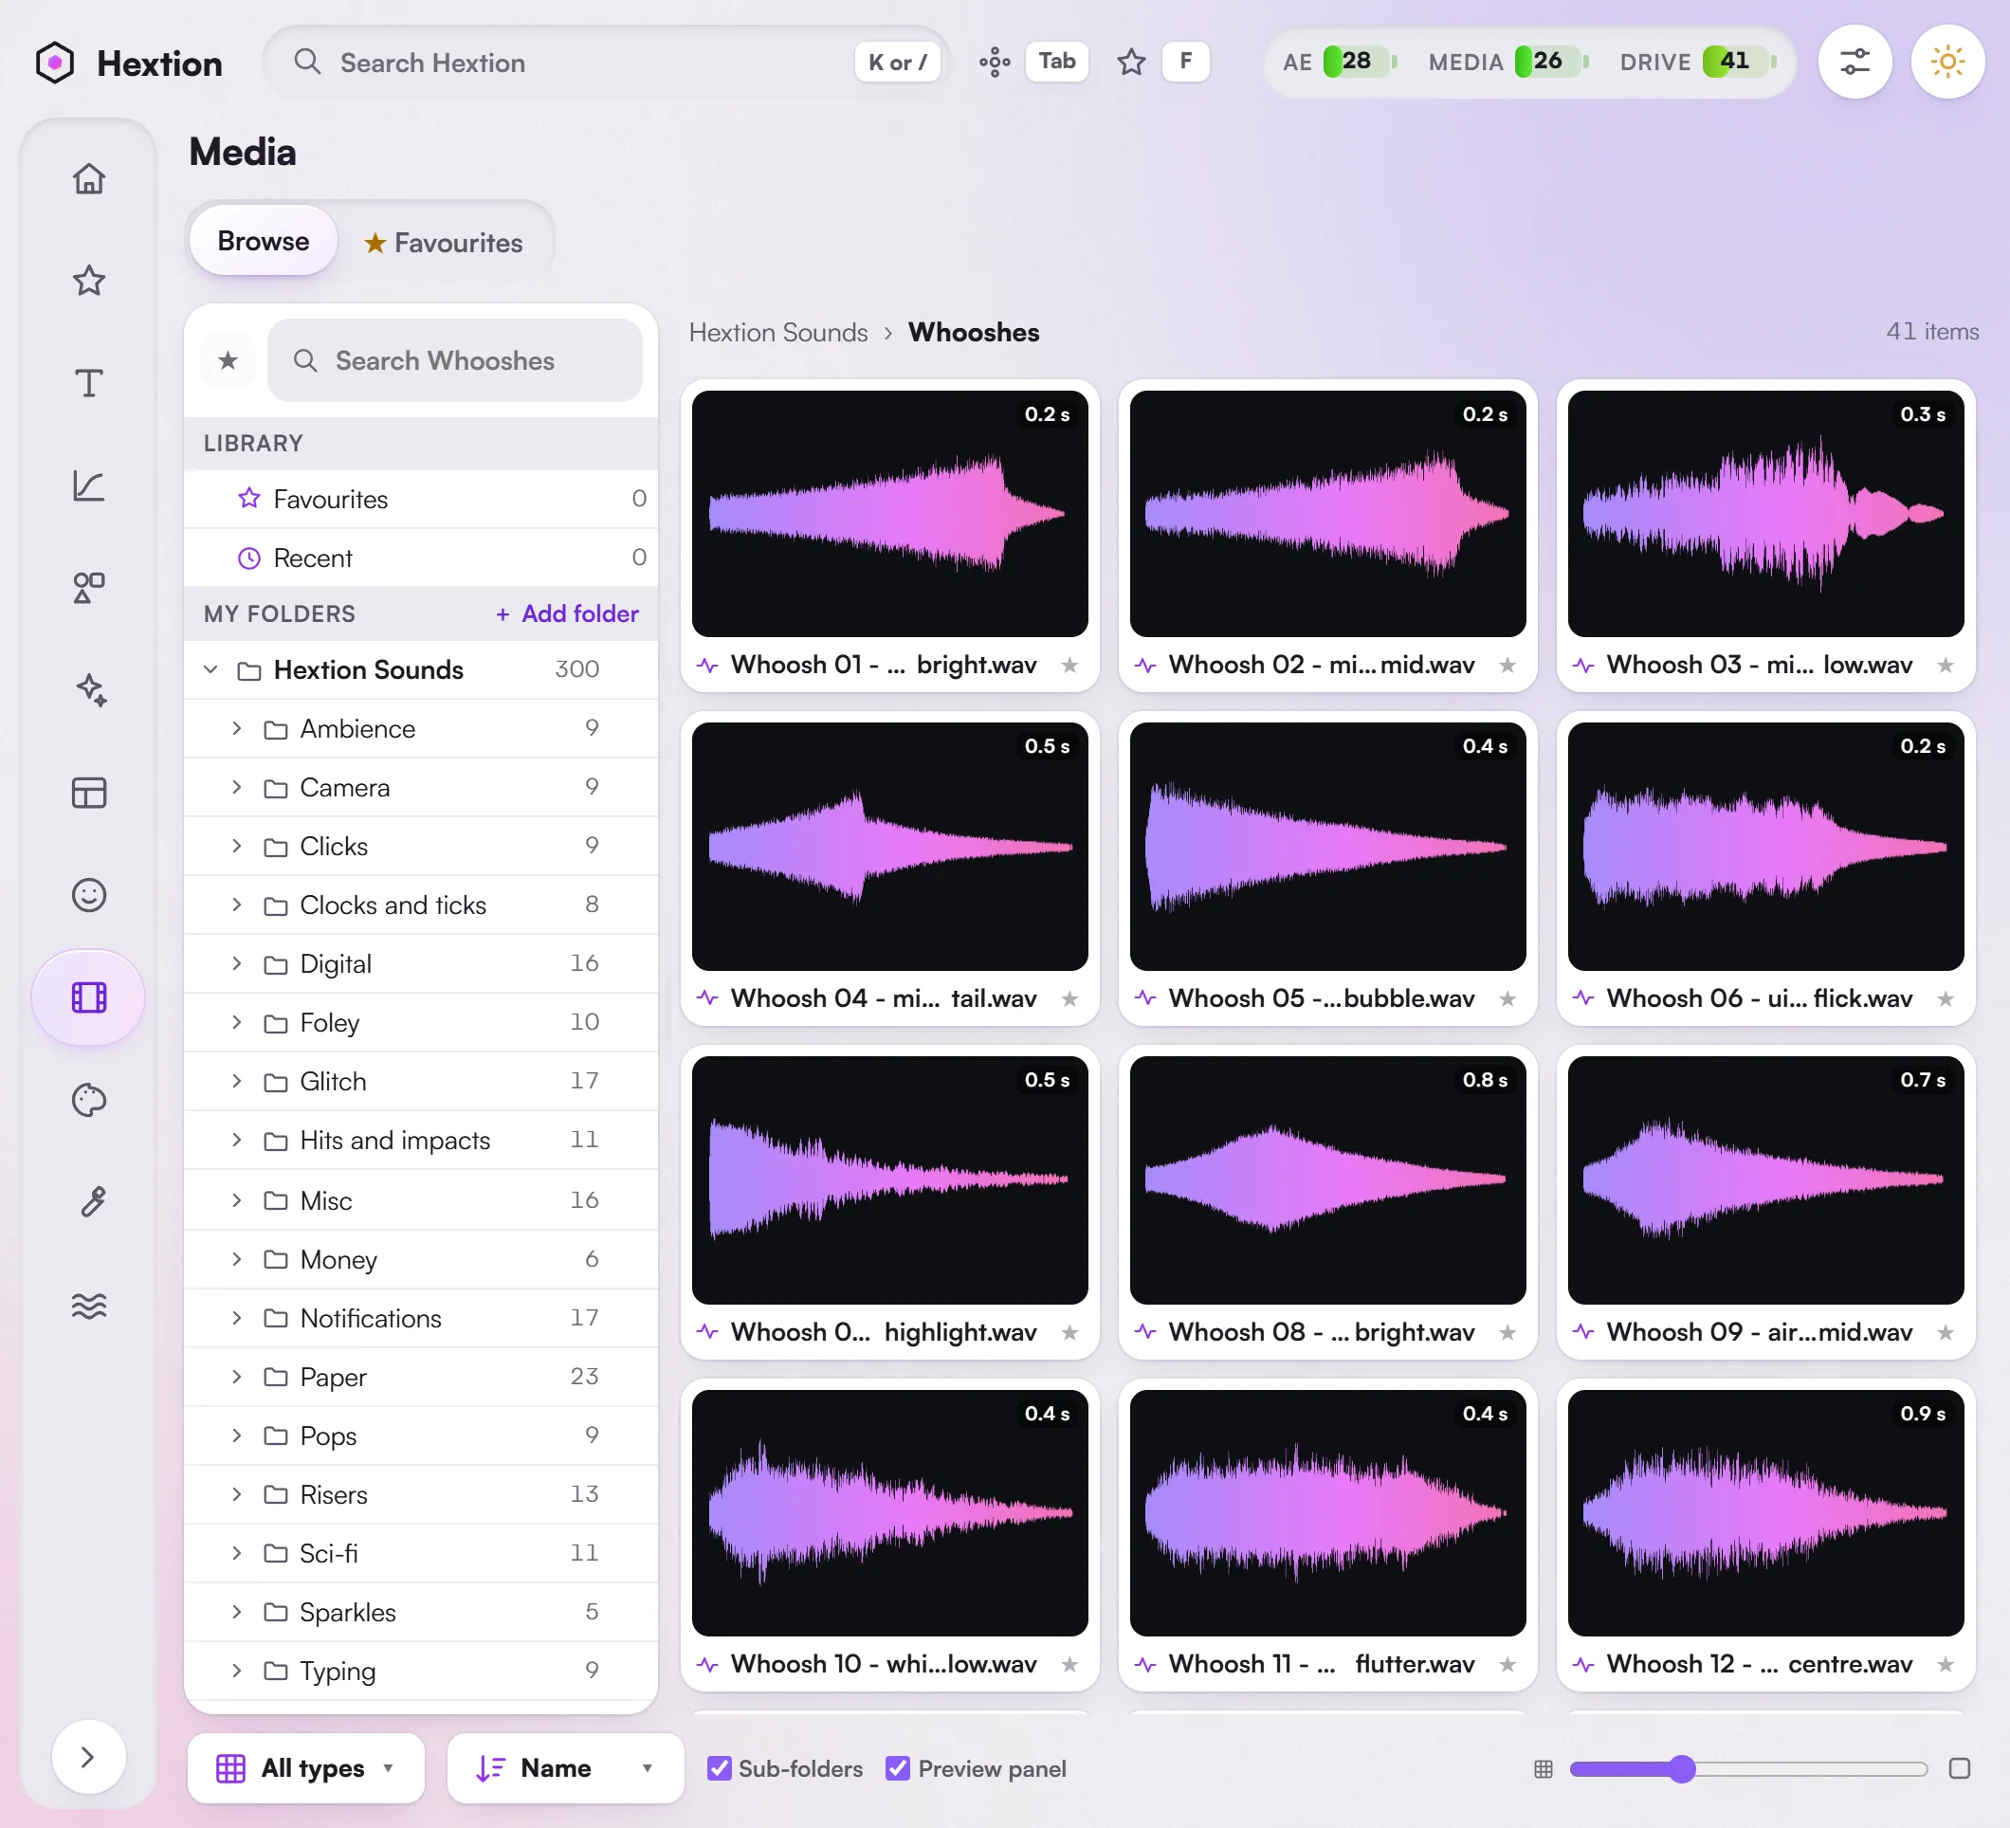Click the Hextion hexagon logo

[55, 63]
